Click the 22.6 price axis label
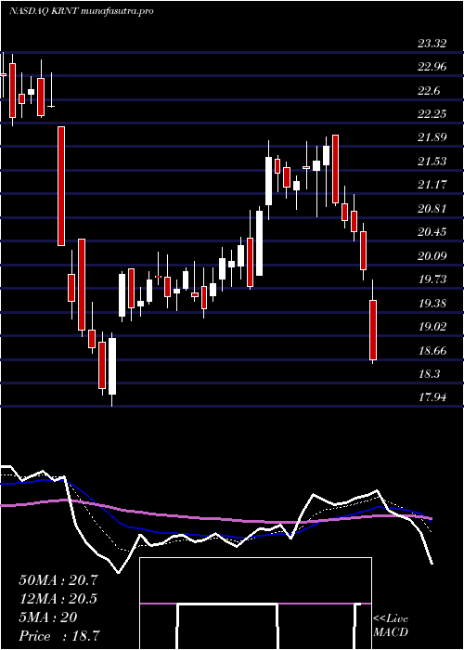 (429, 91)
